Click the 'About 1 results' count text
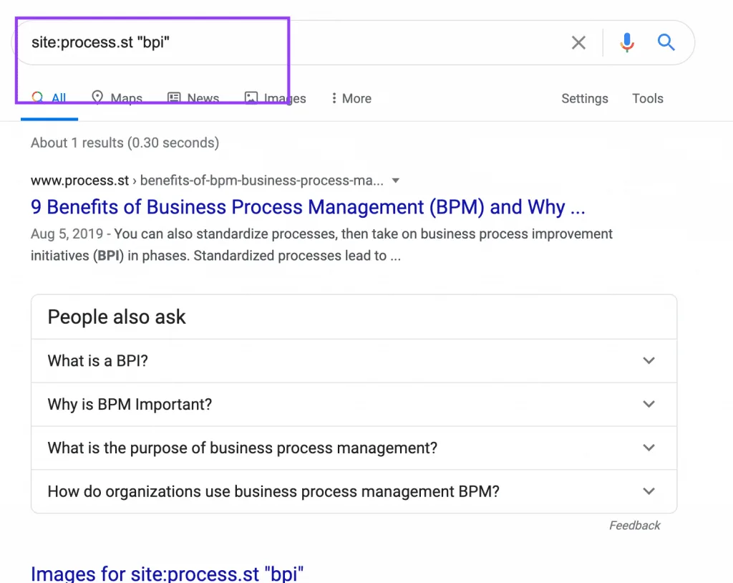 (125, 143)
